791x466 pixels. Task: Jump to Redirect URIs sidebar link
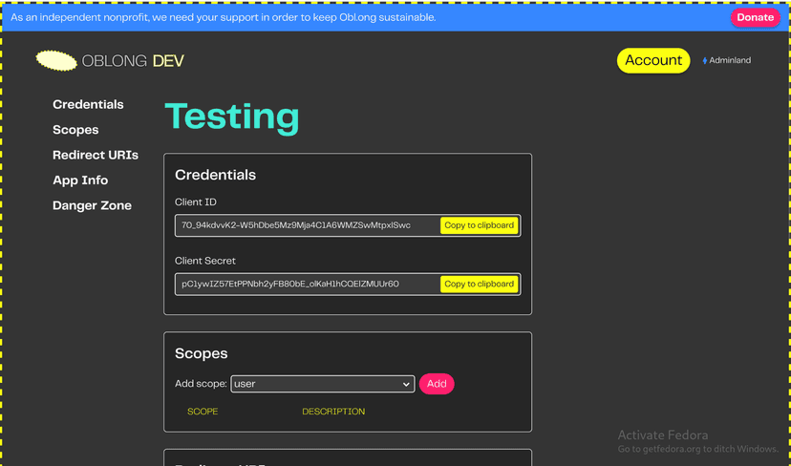[x=96, y=156]
